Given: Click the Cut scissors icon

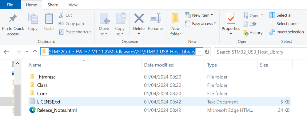Looking at the screenshot, I should tap(61, 15).
